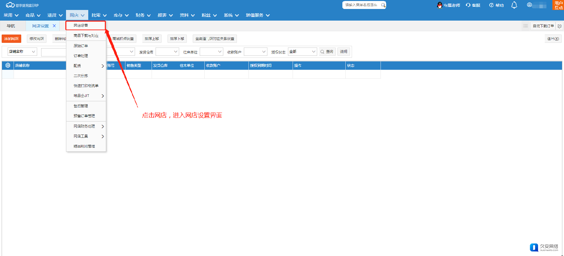Click the orange 添加网店 button
Image resolution: width=564 pixels, height=256 pixels.
pos(11,39)
